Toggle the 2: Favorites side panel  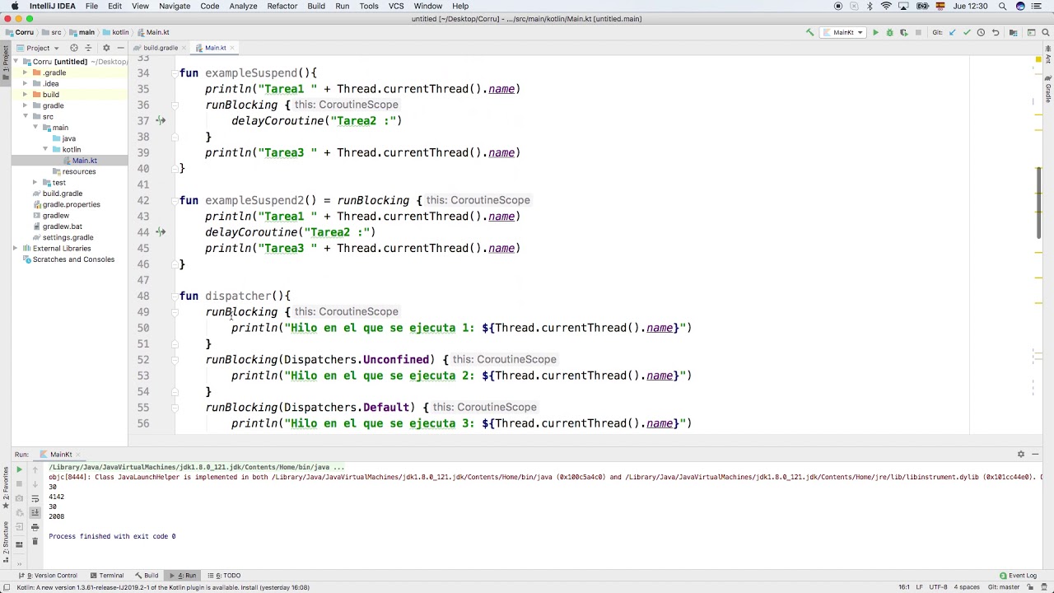click(x=5, y=488)
